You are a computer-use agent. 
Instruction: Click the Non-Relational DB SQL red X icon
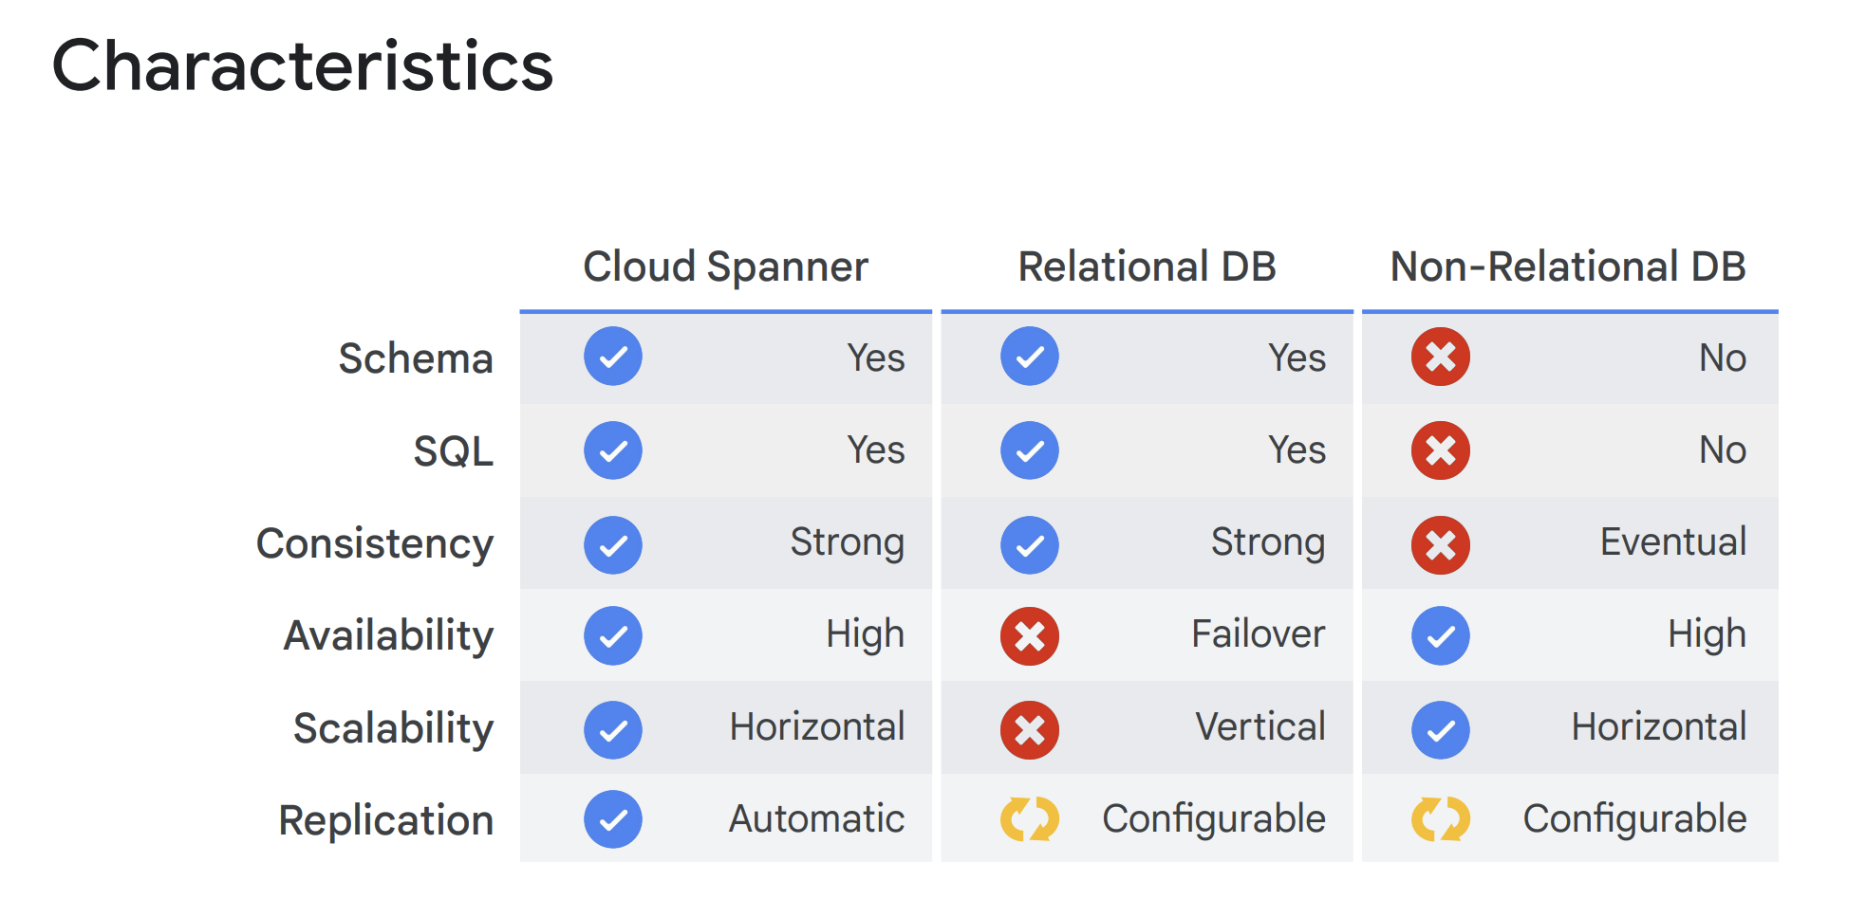click(x=1440, y=450)
